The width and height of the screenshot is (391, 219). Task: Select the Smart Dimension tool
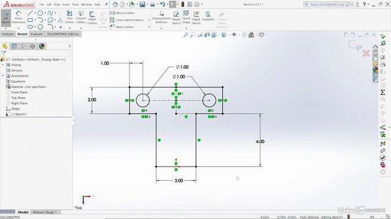click(18, 18)
